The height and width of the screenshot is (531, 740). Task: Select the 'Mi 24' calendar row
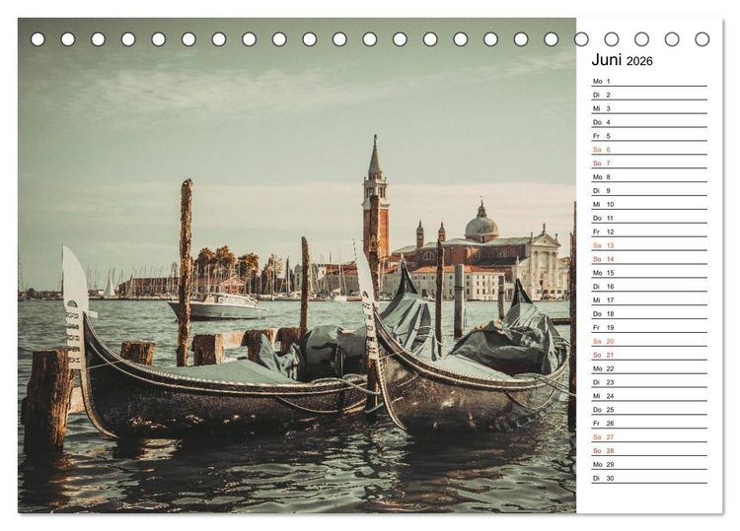(649, 395)
